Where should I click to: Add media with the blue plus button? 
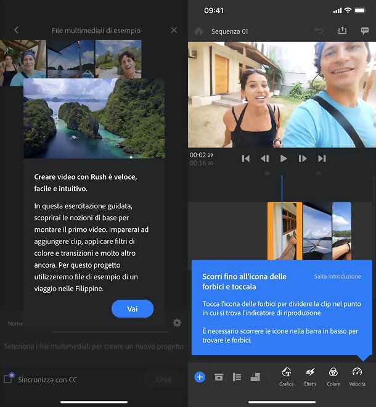coord(200,377)
